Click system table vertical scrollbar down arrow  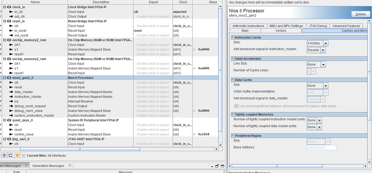click(x=220, y=145)
